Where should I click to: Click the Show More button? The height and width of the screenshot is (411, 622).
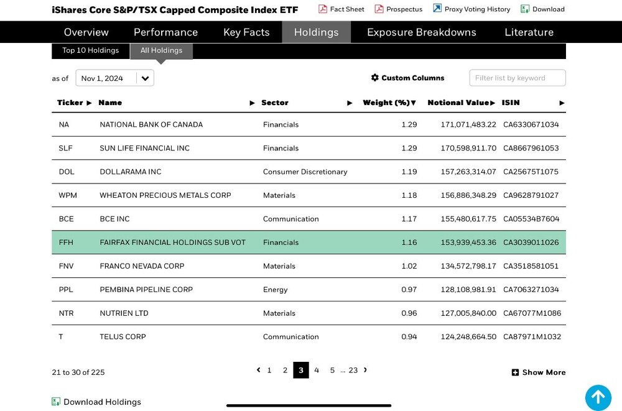(539, 372)
